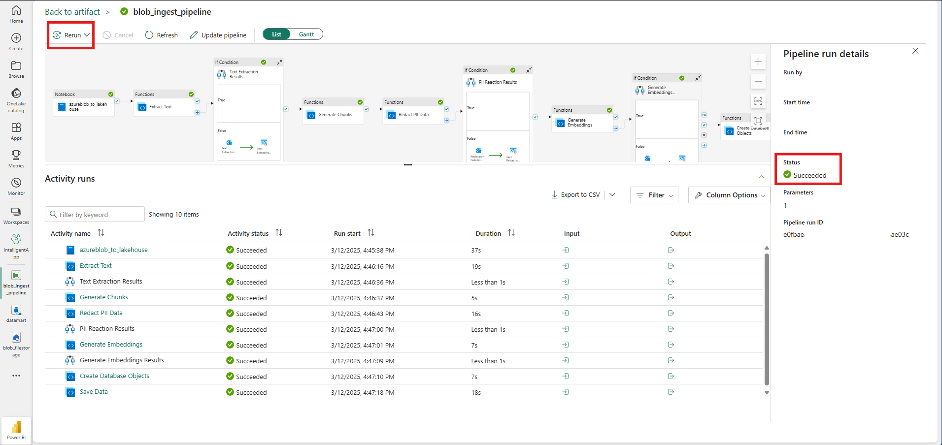Open the Monitor hub
The width and height of the screenshot is (942, 445).
coord(16,187)
